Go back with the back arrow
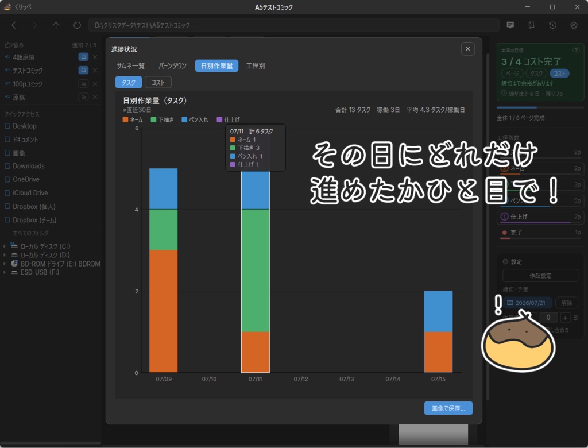The image size is (588, 448). [14, 25]
